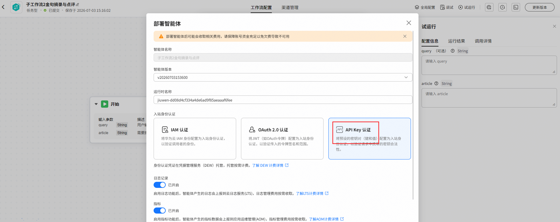This screenshot has width=560, height=222.
Task: Dismiss the orange billing warning banner
Action: pos(405,36)
